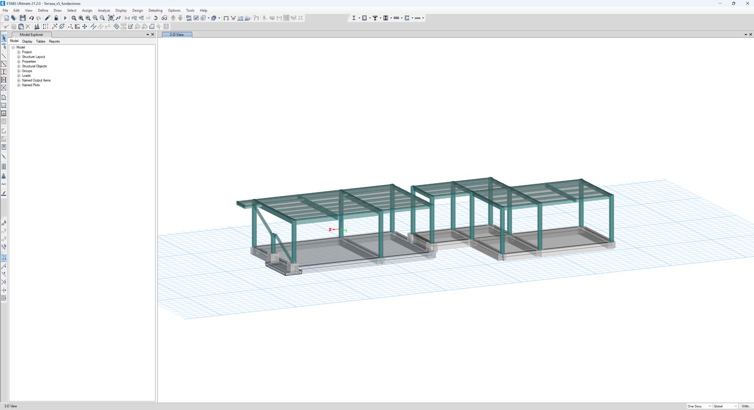Open the Assign menu

pyautogui.click(x=87, y=10)
